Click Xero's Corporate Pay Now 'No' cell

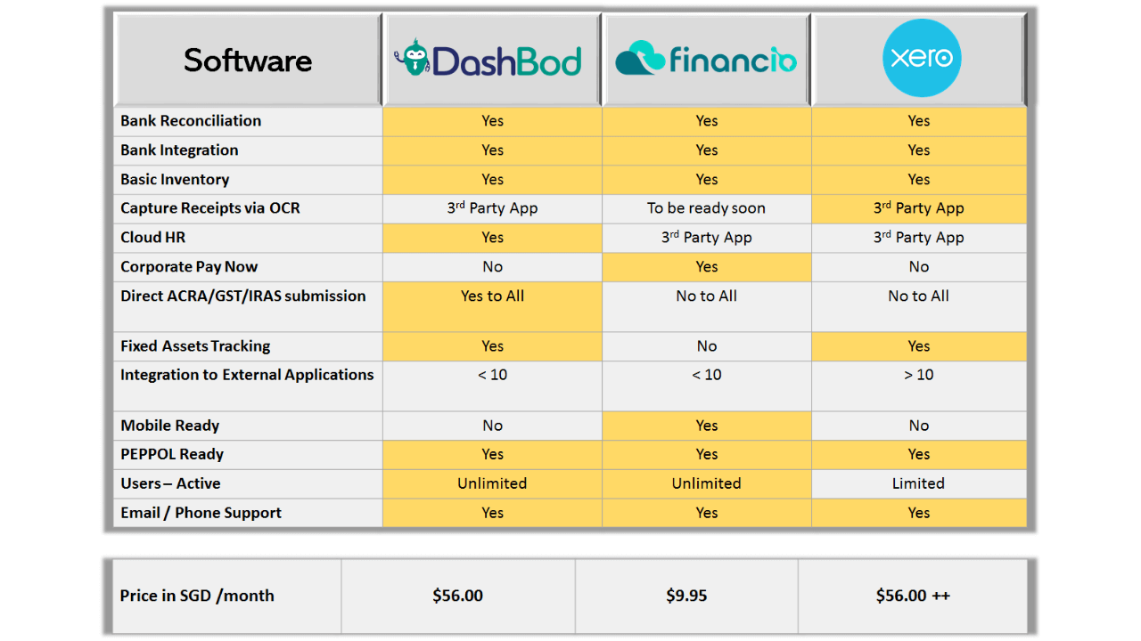[919, 267]
